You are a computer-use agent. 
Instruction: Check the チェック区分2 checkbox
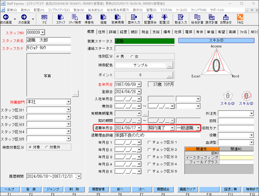point(149,150)
